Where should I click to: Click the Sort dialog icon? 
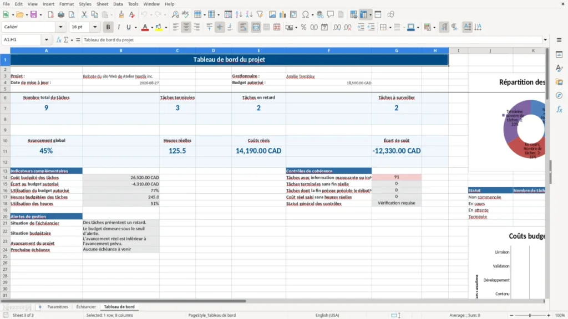[228, 14]
